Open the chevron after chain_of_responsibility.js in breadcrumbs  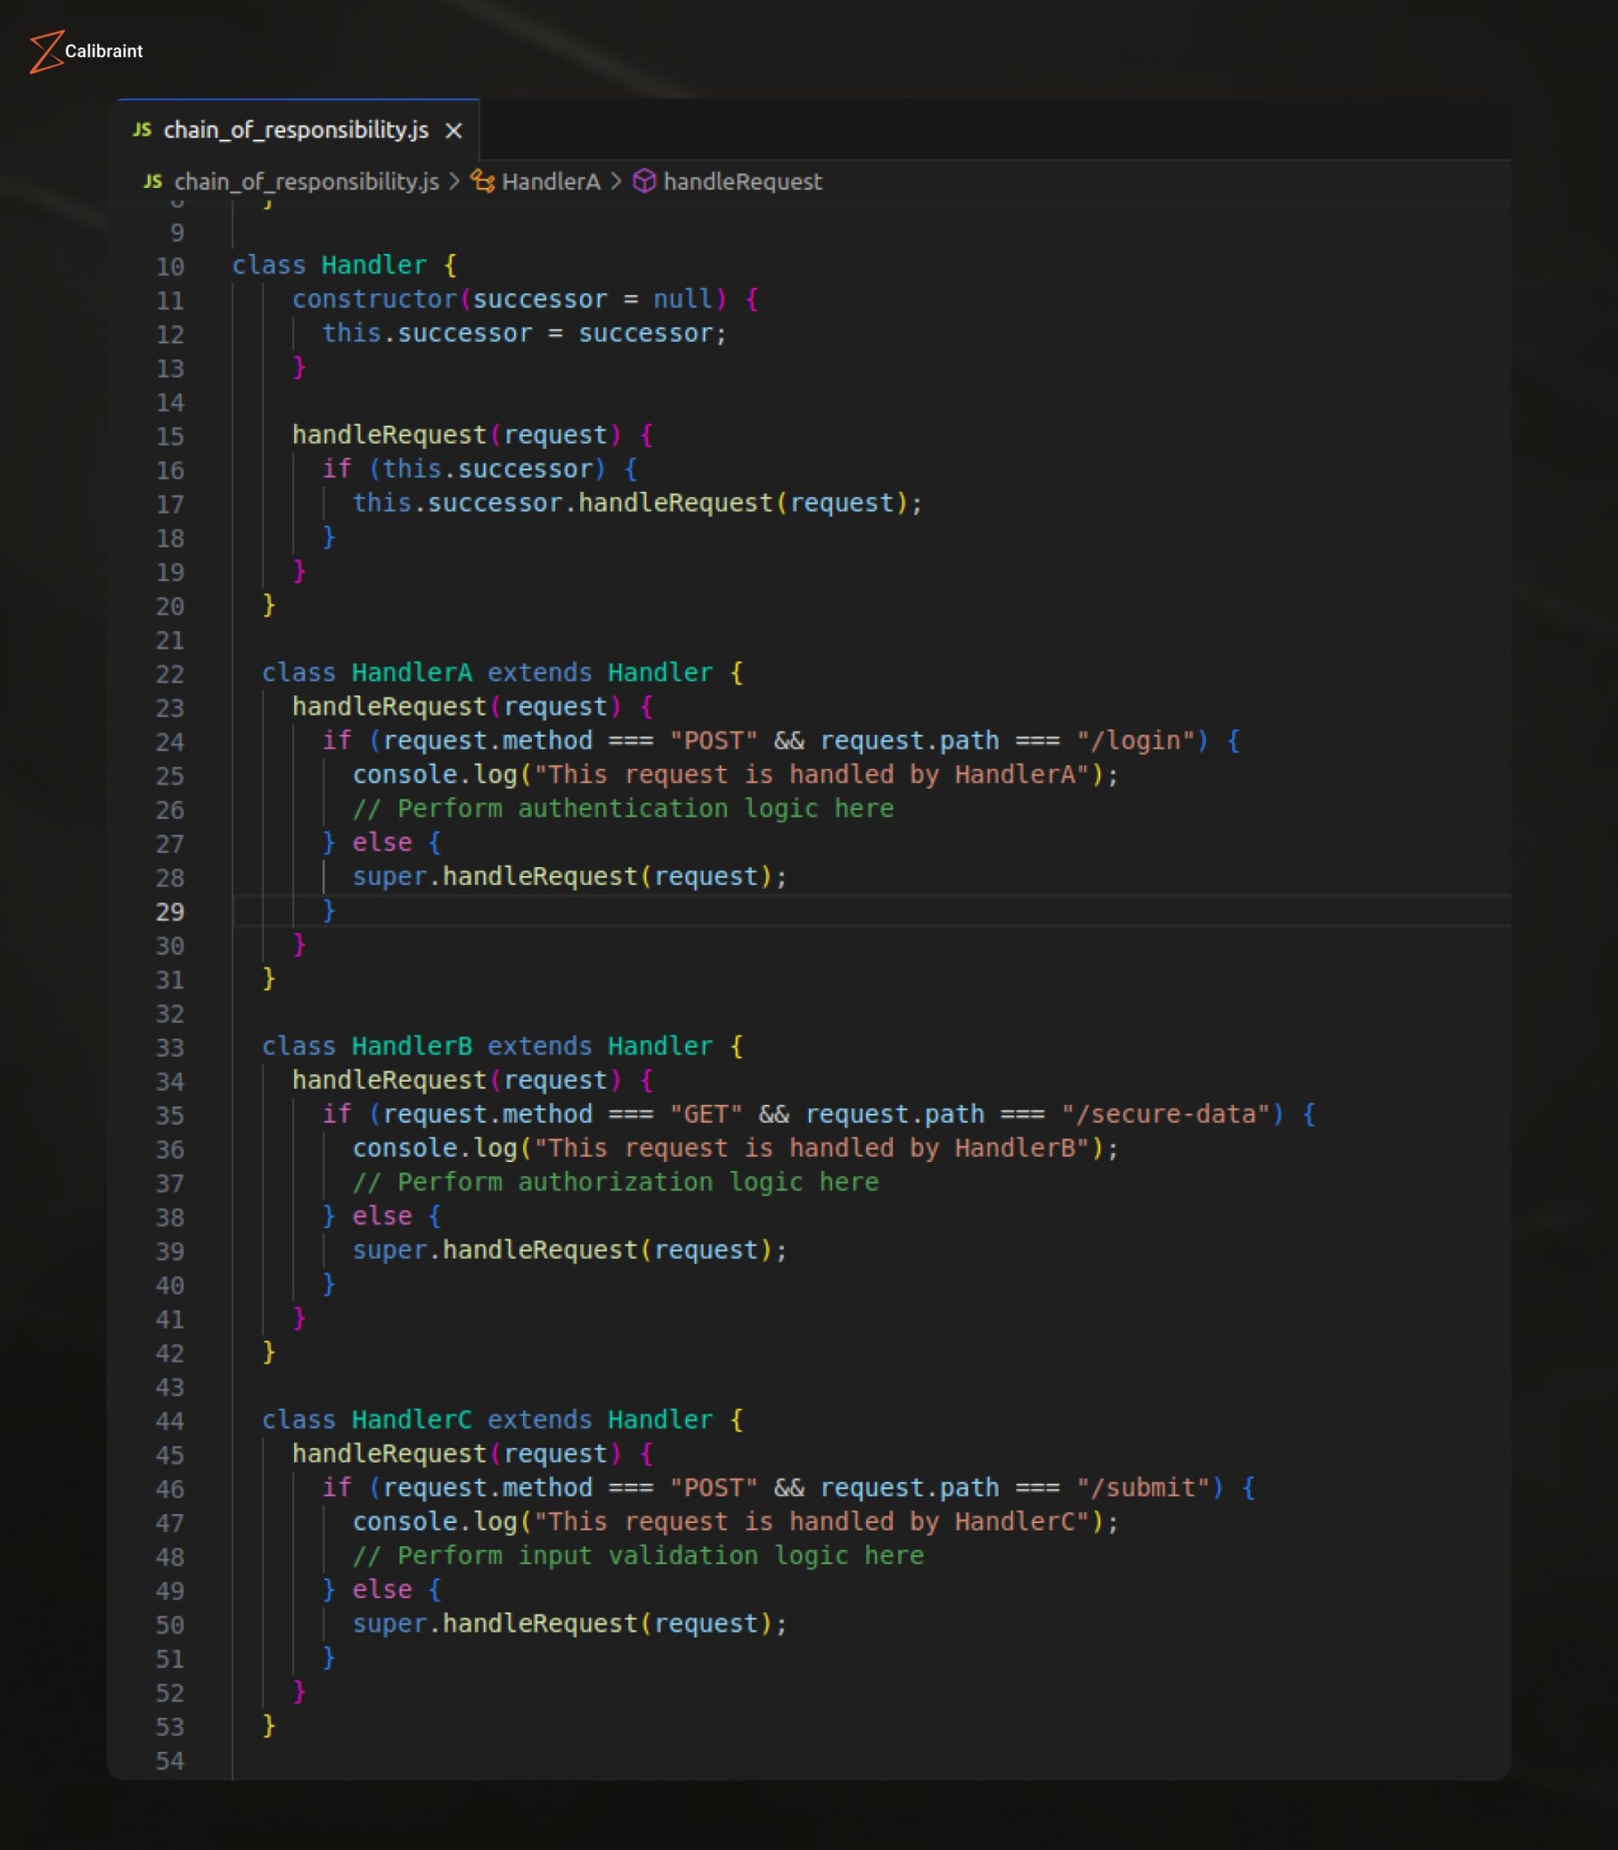(x=456, y=181)
